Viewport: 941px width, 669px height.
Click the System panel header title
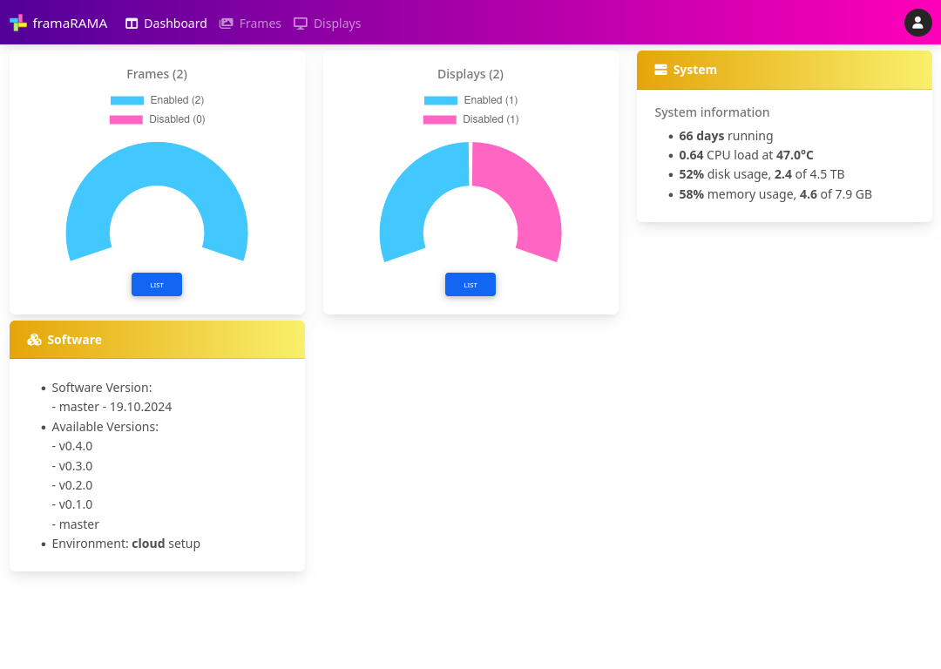(695, 70)
